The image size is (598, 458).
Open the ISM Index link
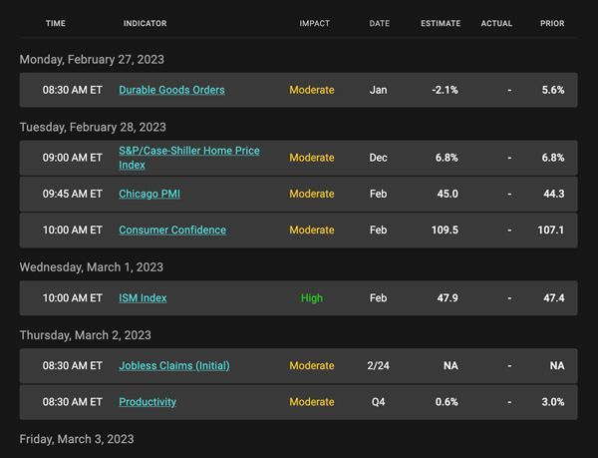pos(143,298)
